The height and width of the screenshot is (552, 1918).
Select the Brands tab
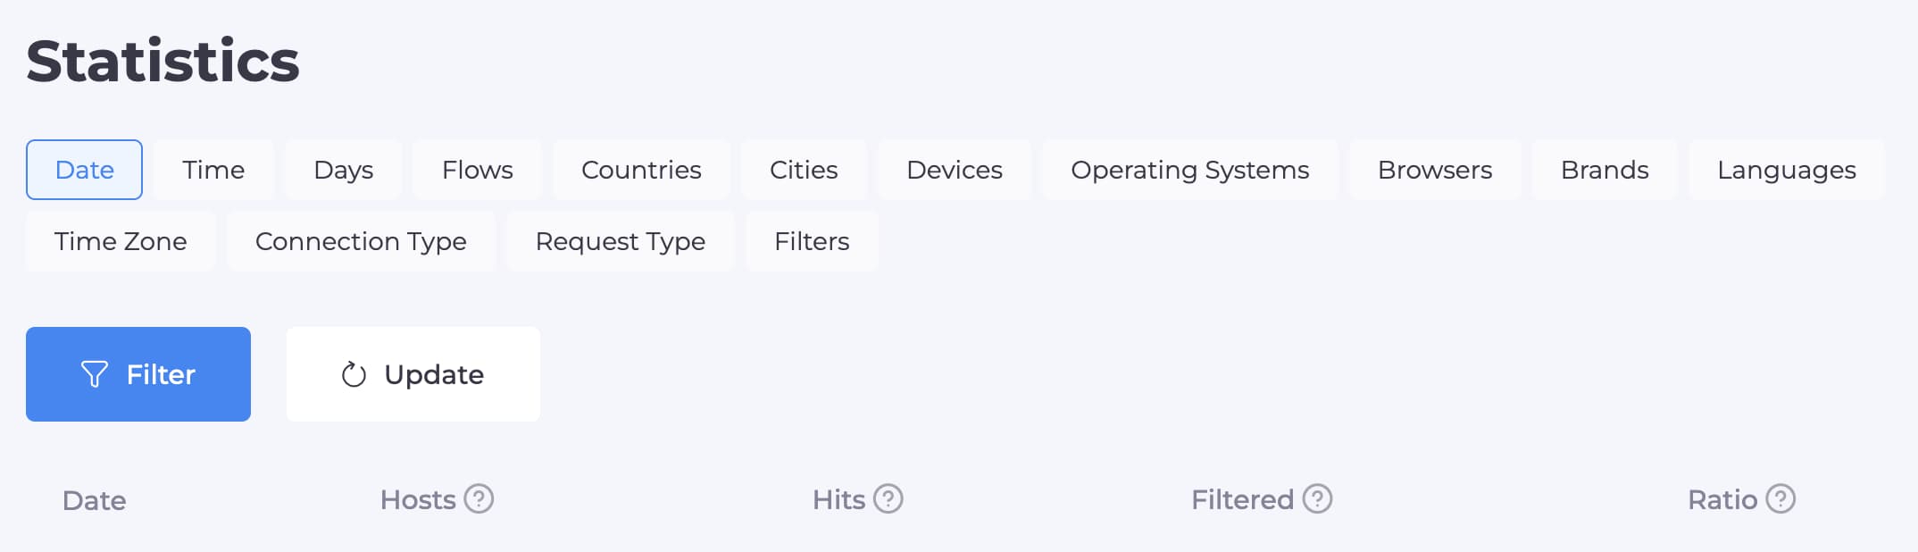point(1605,170)
